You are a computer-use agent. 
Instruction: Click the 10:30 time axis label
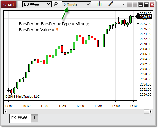pos(26,106)
